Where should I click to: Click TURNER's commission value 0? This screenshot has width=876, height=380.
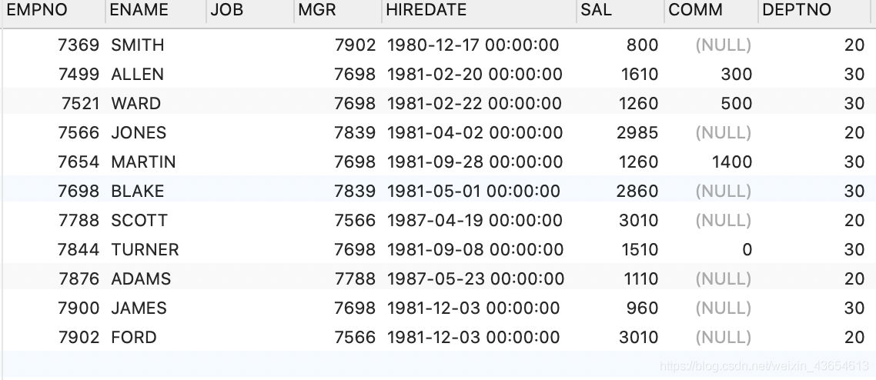(x=747, y=249)
